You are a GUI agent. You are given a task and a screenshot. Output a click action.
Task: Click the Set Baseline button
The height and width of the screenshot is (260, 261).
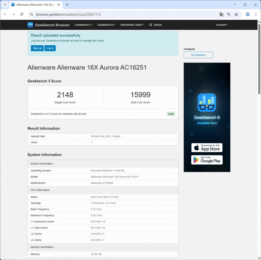(198, 55)
